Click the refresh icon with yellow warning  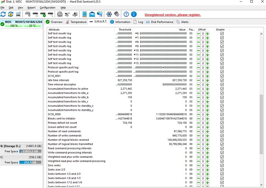(x=11, y=14)
